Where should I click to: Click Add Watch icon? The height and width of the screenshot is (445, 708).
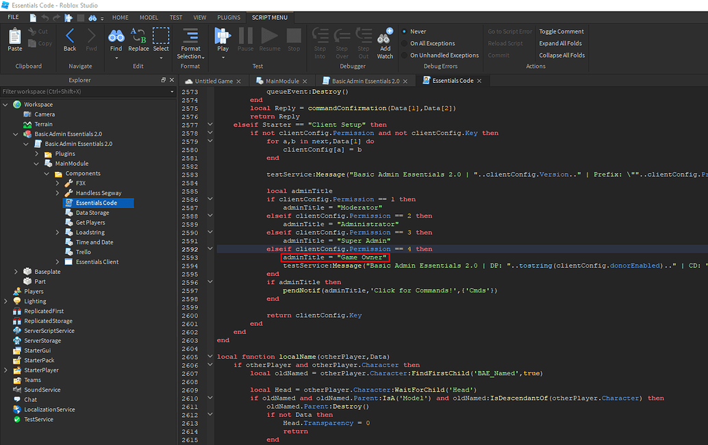pyautogui.click(x=385, y=36)
